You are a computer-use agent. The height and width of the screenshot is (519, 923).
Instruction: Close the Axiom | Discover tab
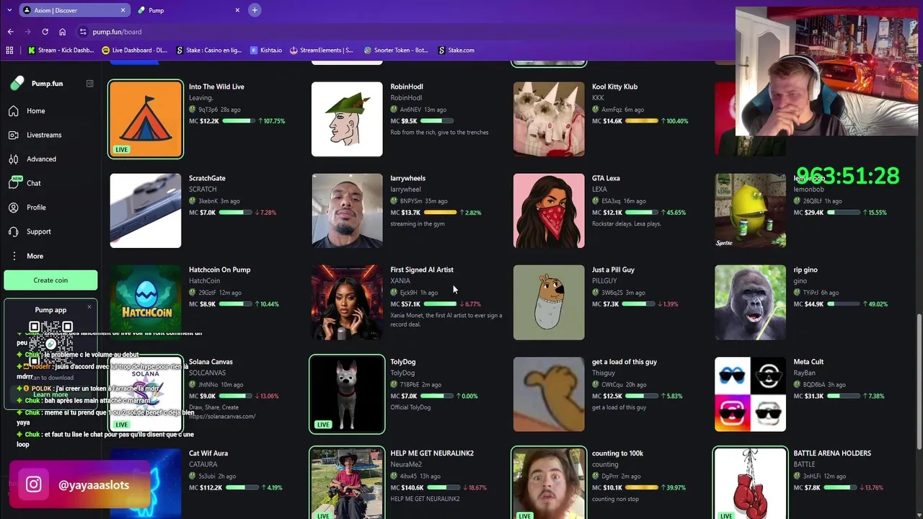click(x=123, y=10)
